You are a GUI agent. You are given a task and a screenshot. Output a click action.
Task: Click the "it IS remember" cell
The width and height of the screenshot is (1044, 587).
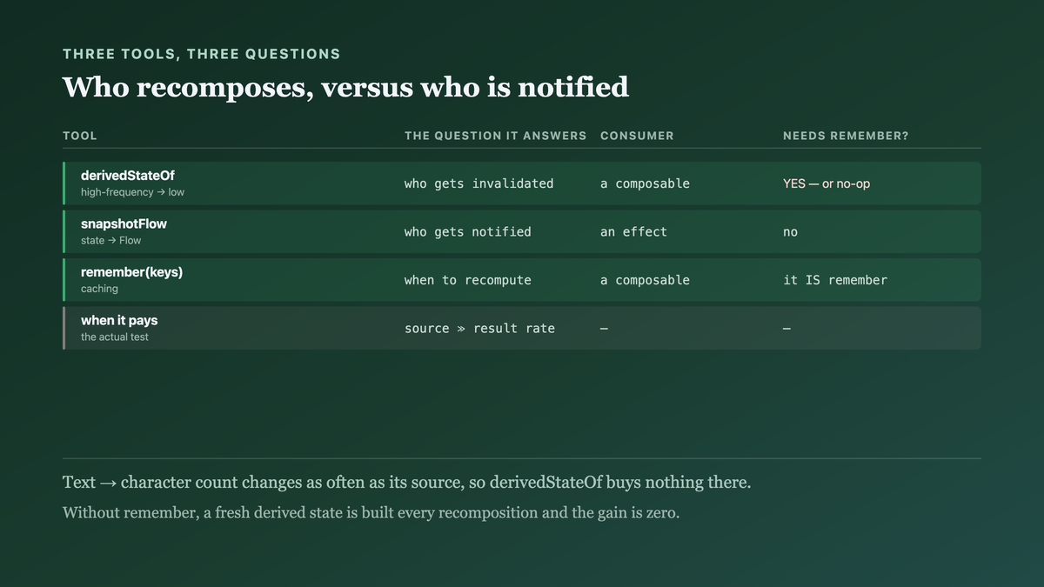[x=835, y=280]
